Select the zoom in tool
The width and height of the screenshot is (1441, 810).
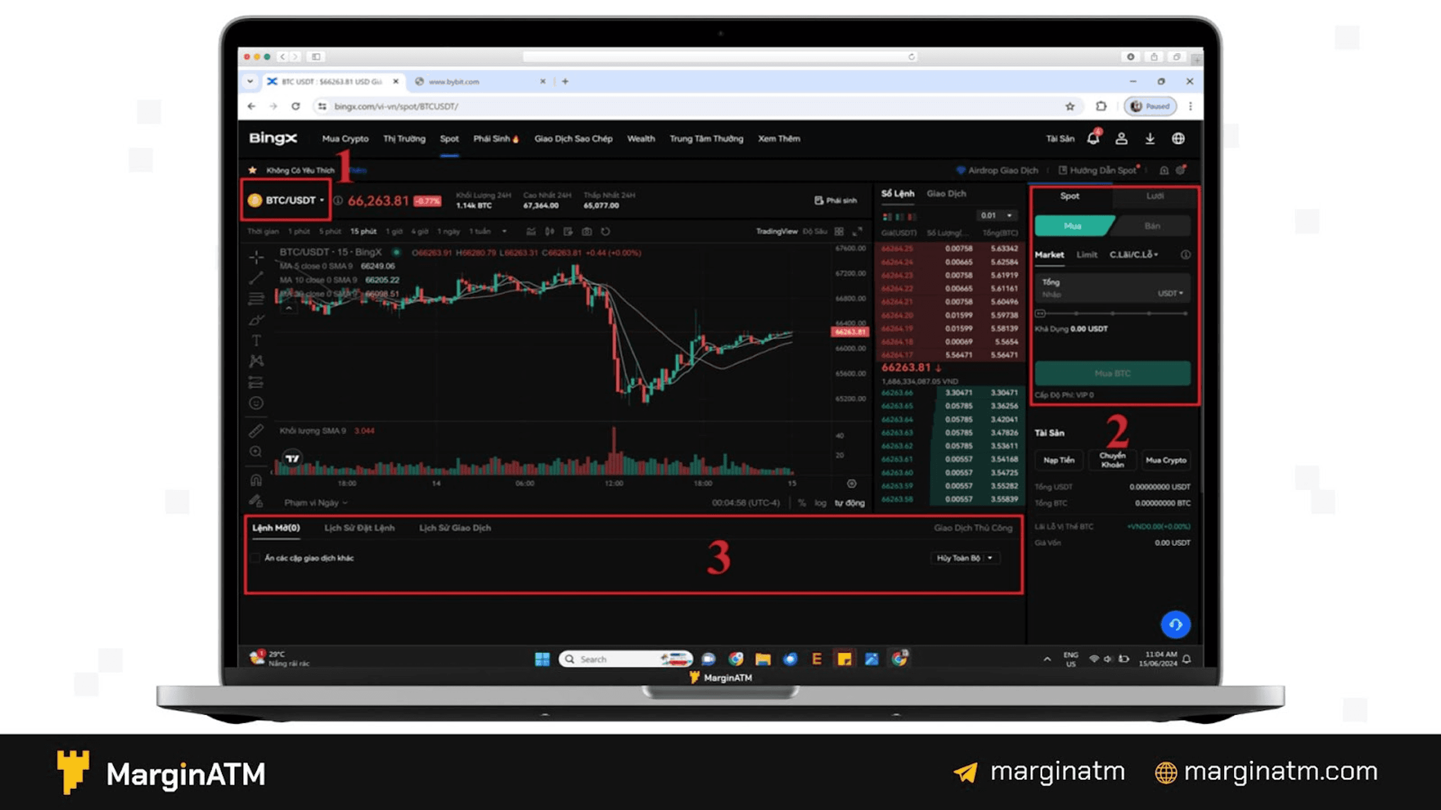(257, 452)
